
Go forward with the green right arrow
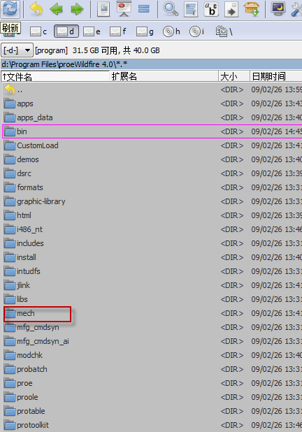(x=77, y=9)
